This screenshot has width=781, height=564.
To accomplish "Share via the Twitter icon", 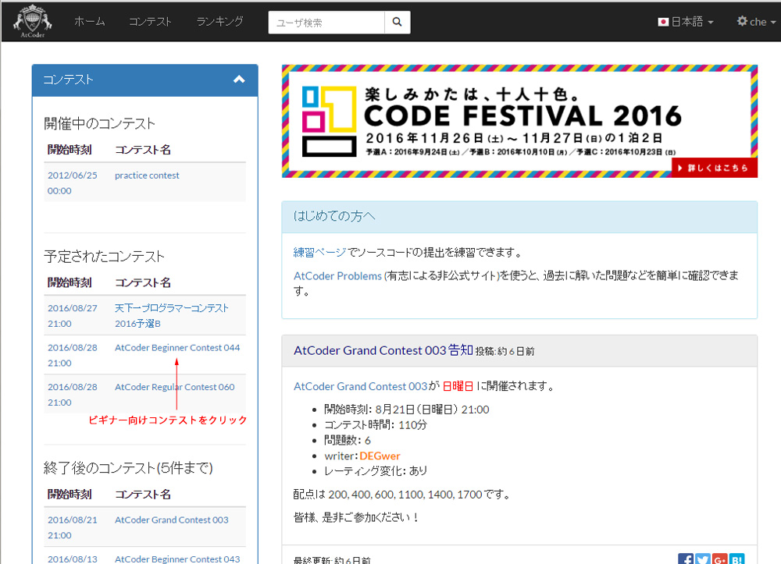I will click(703, 559).
